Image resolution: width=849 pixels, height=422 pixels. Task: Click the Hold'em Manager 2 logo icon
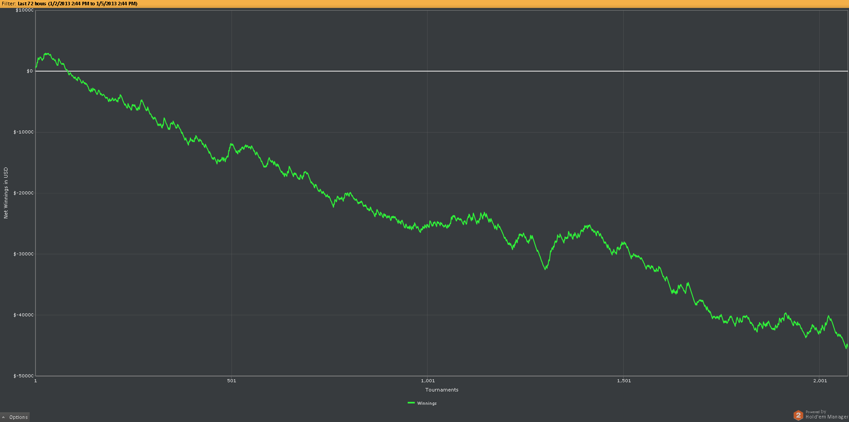pos(798,415)
